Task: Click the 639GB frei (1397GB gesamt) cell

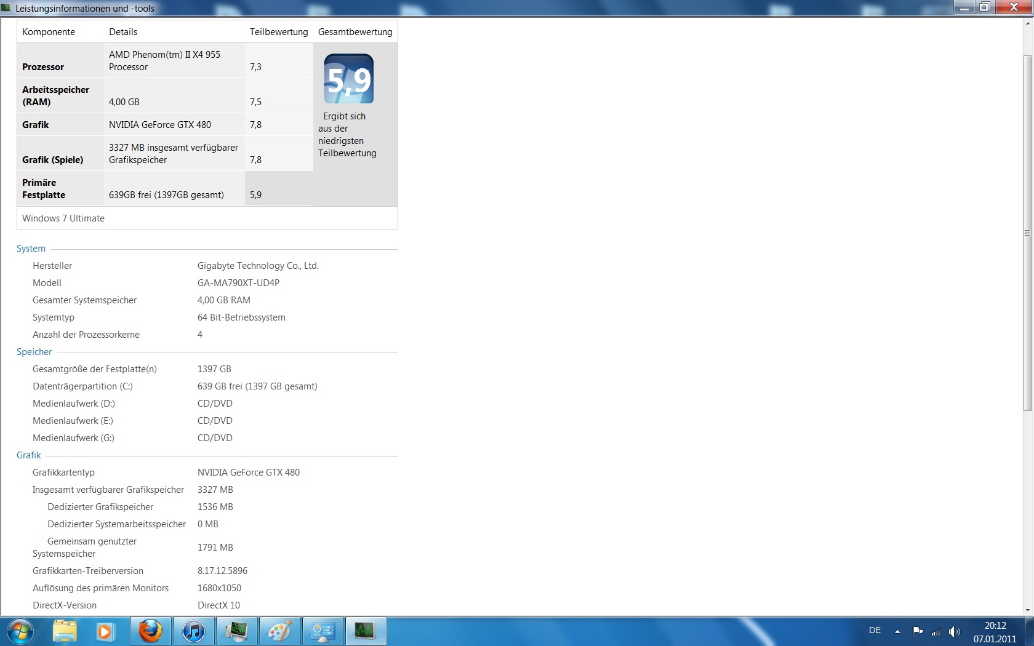Action: [x=166, y=195]
